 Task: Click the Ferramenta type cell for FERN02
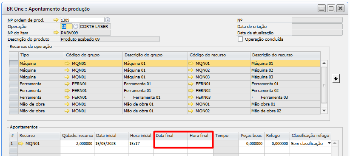[41, 91]
